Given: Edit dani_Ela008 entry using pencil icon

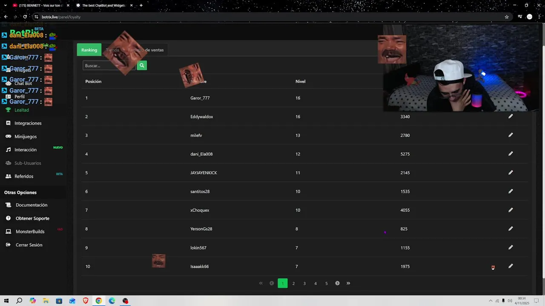Looking at the screenshot, I should click(511, 154).
